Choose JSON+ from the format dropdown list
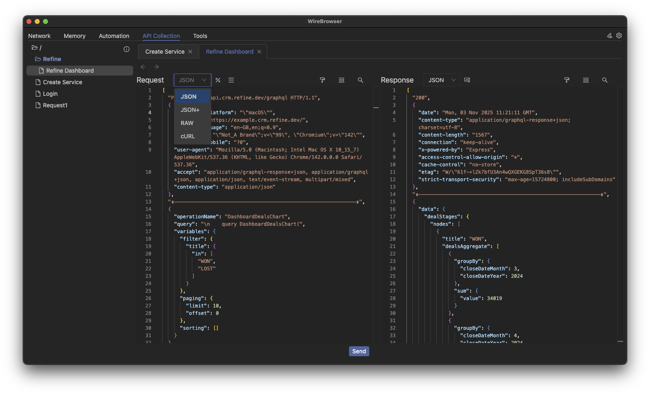 pos(190,110)
